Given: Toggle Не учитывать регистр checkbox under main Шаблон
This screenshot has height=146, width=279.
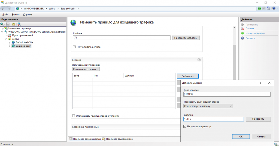Looking at the screenshot, I should [74, 47].
